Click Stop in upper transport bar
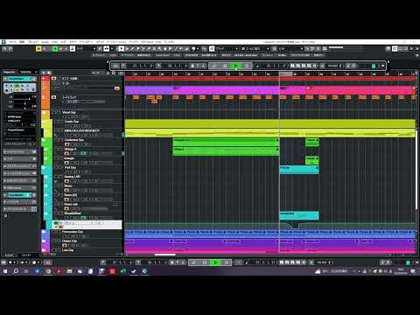This screenshot has width=420, height=315. point(225,66)
